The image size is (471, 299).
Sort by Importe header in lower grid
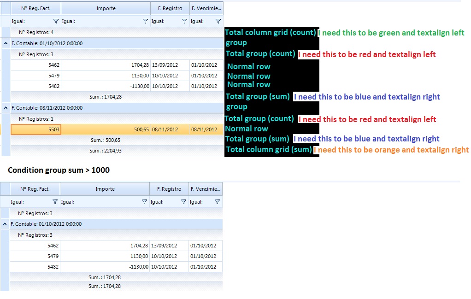[x=105, y=189]
